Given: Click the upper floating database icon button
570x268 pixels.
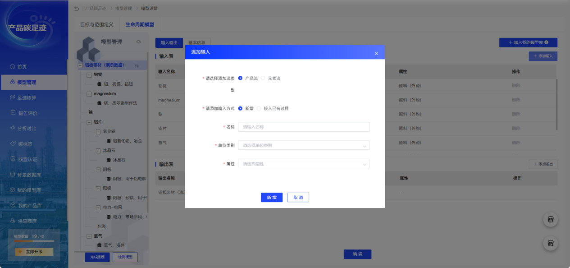Looking at the screenshot, I should click(x=550, y=220).
